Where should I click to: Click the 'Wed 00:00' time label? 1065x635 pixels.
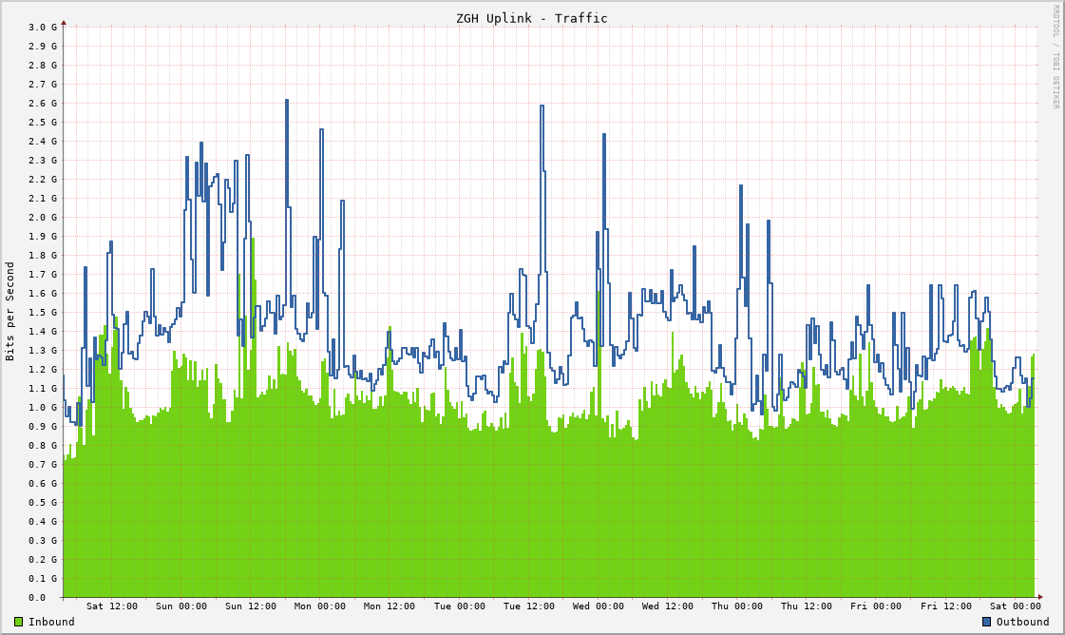click(x=599, y=606)
